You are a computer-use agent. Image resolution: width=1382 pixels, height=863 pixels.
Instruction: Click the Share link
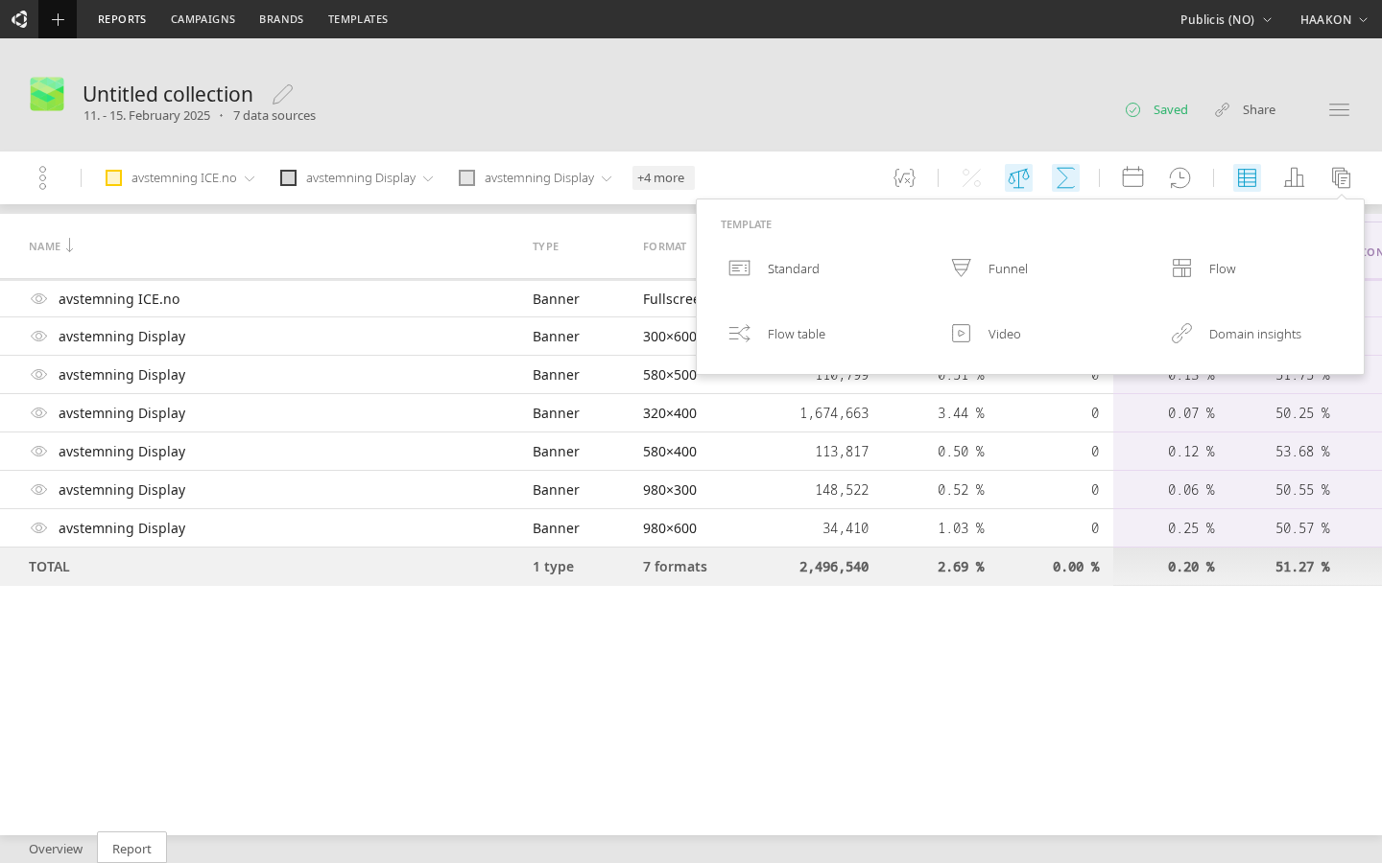1245,109
